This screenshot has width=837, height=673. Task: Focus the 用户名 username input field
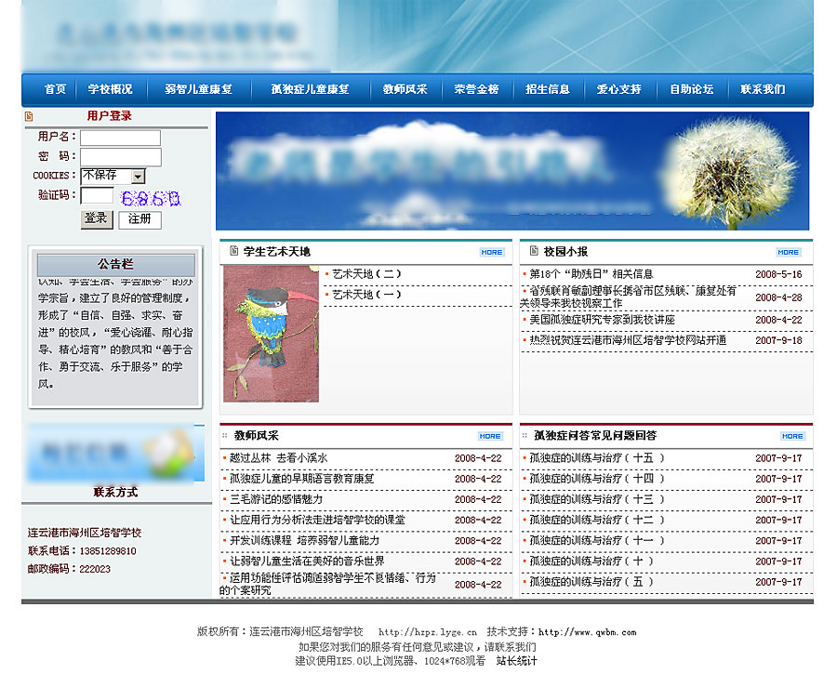tap(120, 138)
